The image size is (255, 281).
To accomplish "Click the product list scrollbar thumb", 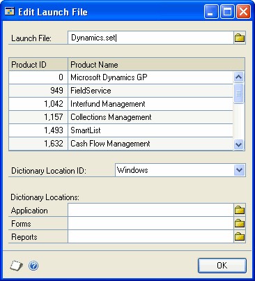I will click(239, 93).
